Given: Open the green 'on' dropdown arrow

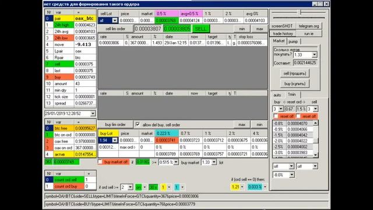Looking at the screenshot, I should point(145,187).
